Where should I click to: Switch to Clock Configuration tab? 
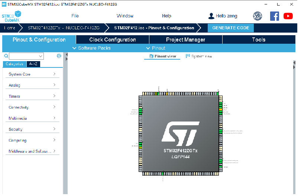113,40
